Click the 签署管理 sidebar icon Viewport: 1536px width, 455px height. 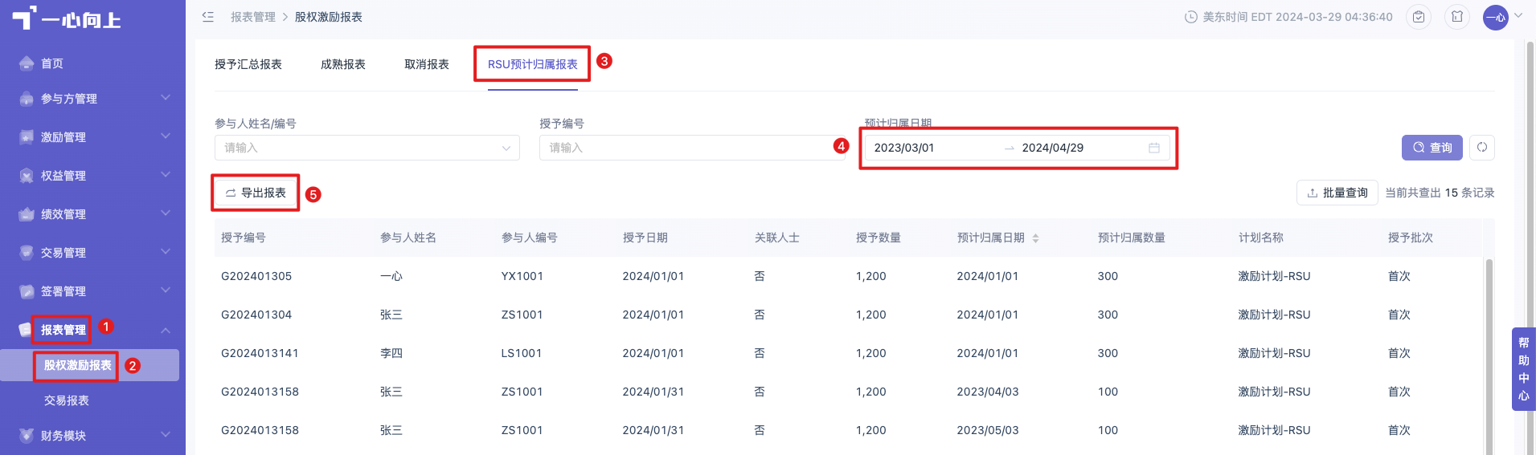tap(26, 291)
